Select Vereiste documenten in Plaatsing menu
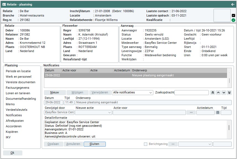This screenshot has height=159, width=237. click(x=20, y=82)
